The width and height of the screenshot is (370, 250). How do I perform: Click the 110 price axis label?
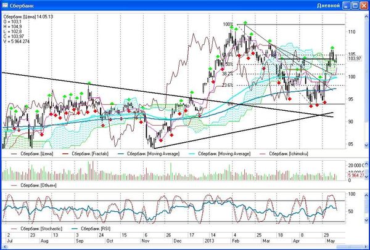pyautogui.click(x=351, y=32)
